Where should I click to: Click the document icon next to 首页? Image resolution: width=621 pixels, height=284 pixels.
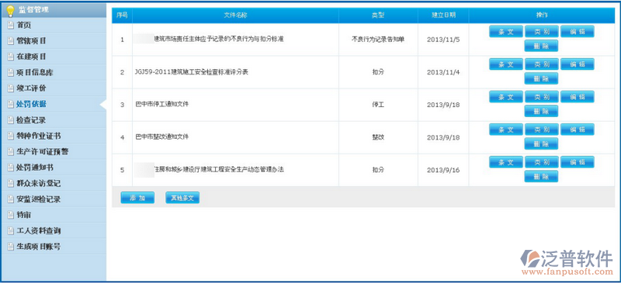coord(11,26)
